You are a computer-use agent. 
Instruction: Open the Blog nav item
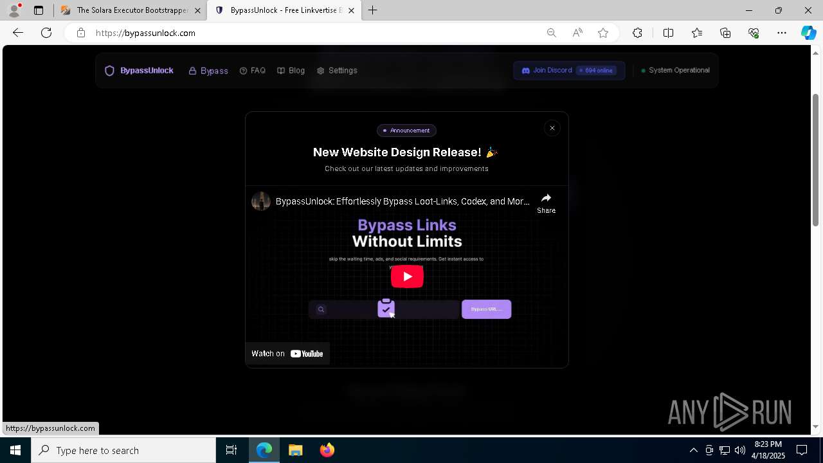click(291, 71)
